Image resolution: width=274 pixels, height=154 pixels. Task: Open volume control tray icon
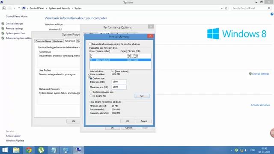tap(246, 150)
